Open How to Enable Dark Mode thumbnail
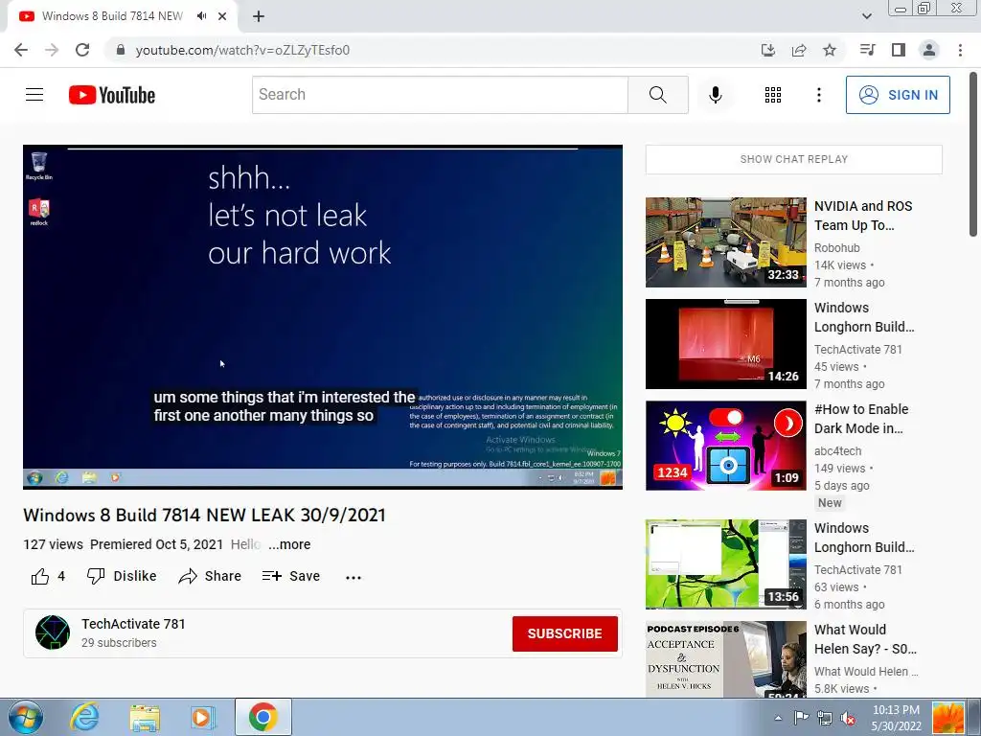The height and width of the screenshot is (736, 981). click(x=726, y=445)
